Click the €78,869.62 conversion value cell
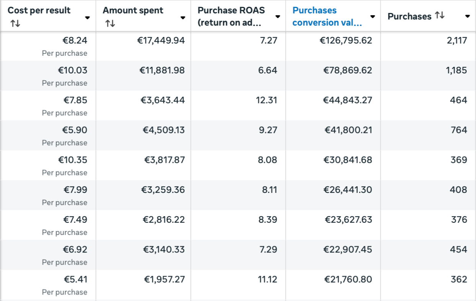The image size is (476, 301). [347, 70]
